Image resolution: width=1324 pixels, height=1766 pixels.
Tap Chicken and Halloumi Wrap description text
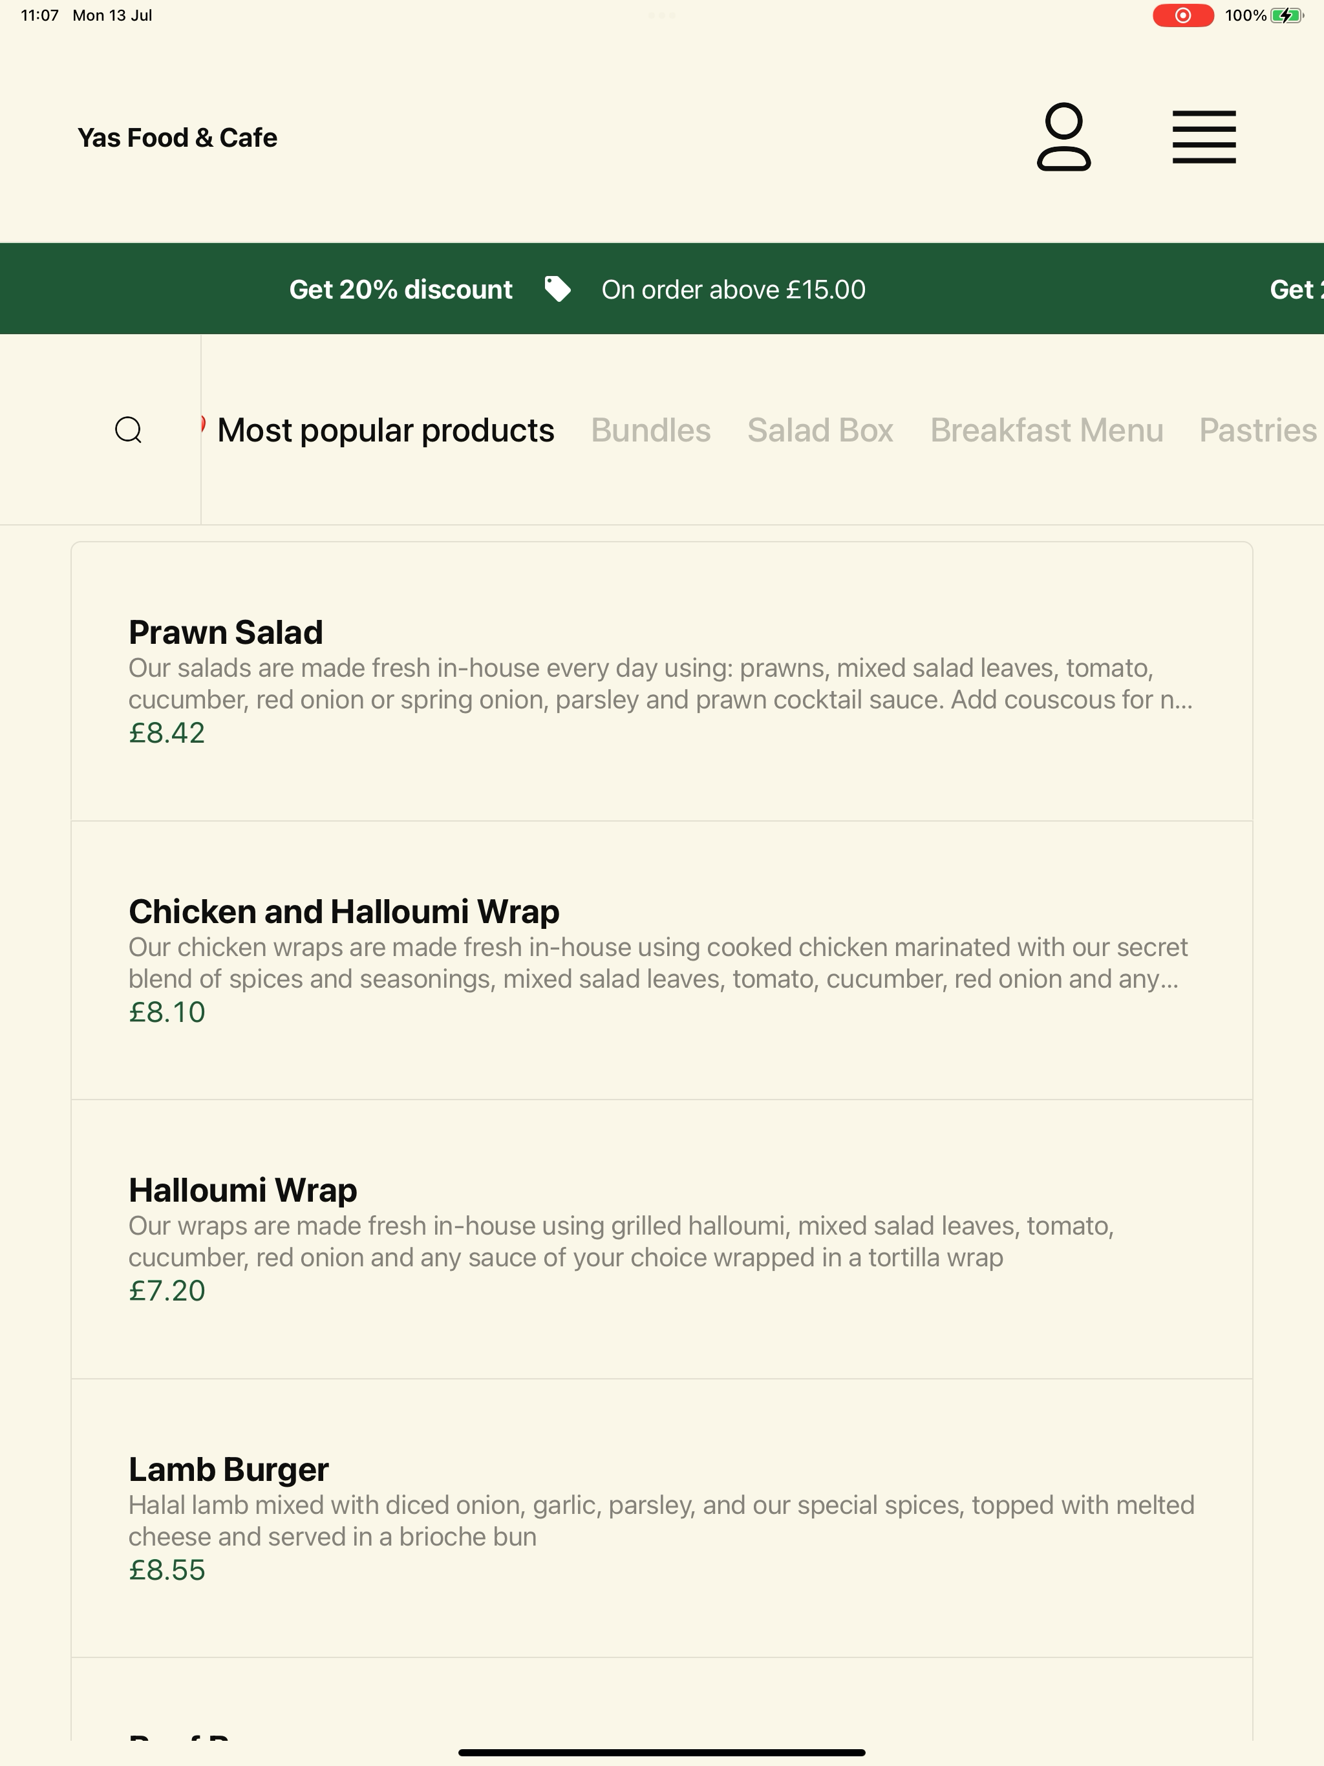coord(658,963)
